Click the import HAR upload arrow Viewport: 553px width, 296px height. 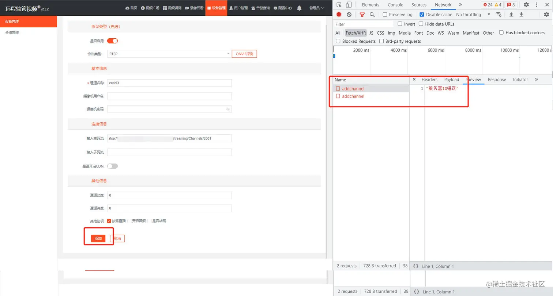(511, 15)
